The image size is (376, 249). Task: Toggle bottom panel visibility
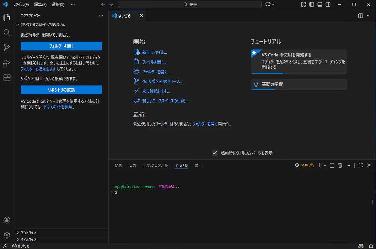point(320,4)
